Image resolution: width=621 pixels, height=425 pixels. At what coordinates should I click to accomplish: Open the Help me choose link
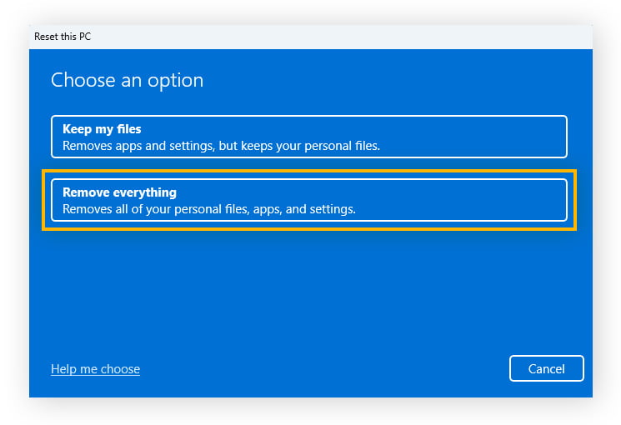[95, 368]
